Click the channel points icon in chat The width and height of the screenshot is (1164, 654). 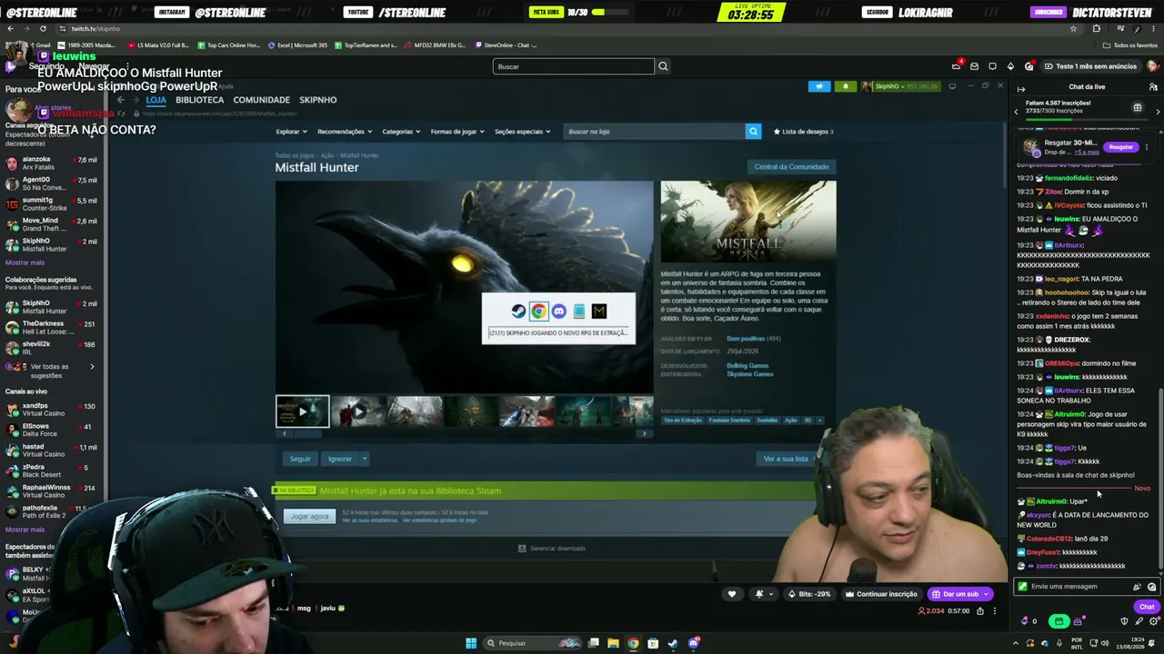click(1026, 621)
